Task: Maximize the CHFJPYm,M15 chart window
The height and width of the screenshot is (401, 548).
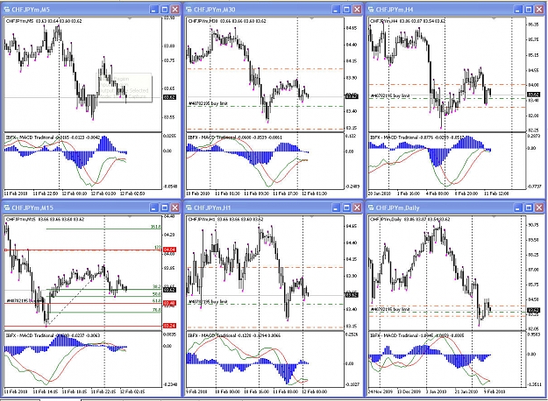Action: point(164,208)
